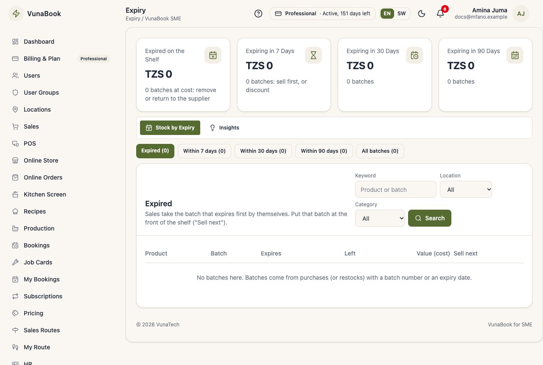The width and height of the screenshot is (543, 365).
Task: Click the VunaBook lightning logo icon
Action: coord(16,14)
